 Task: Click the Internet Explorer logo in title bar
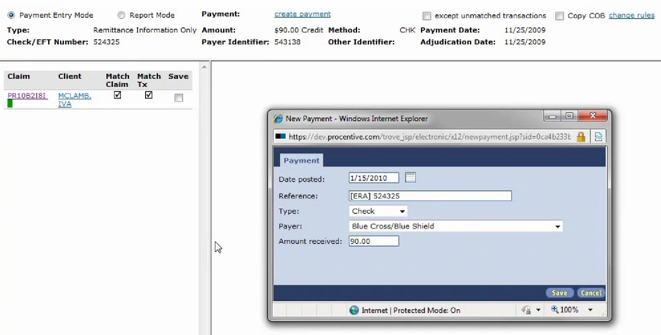278,118
